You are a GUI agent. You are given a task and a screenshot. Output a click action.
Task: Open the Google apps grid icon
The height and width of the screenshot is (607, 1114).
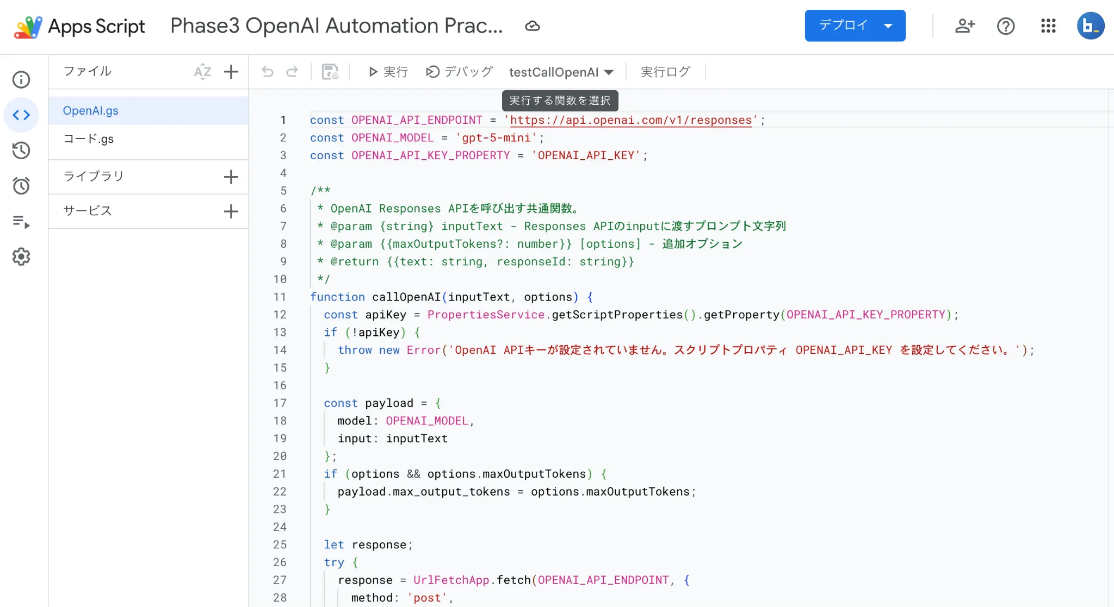coord(1048,26)
